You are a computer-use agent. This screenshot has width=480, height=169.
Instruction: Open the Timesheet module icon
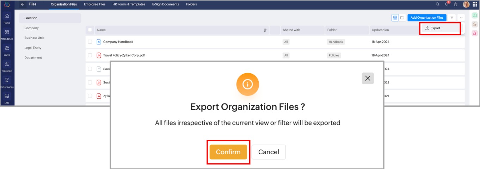point(7,64)
